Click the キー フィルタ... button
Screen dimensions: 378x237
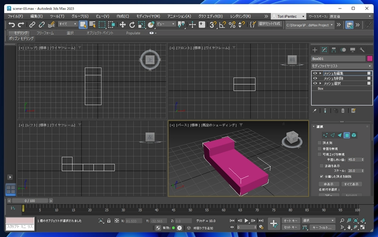point(322,228)
